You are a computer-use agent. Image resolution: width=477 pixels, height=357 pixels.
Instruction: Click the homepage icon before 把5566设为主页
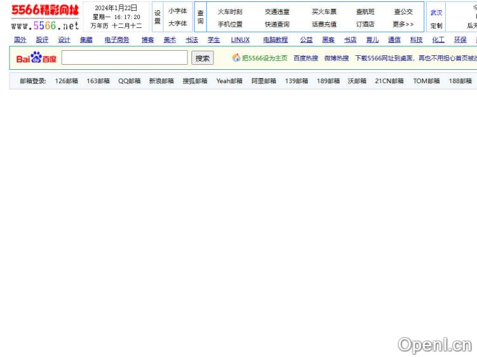coord(237,58)
